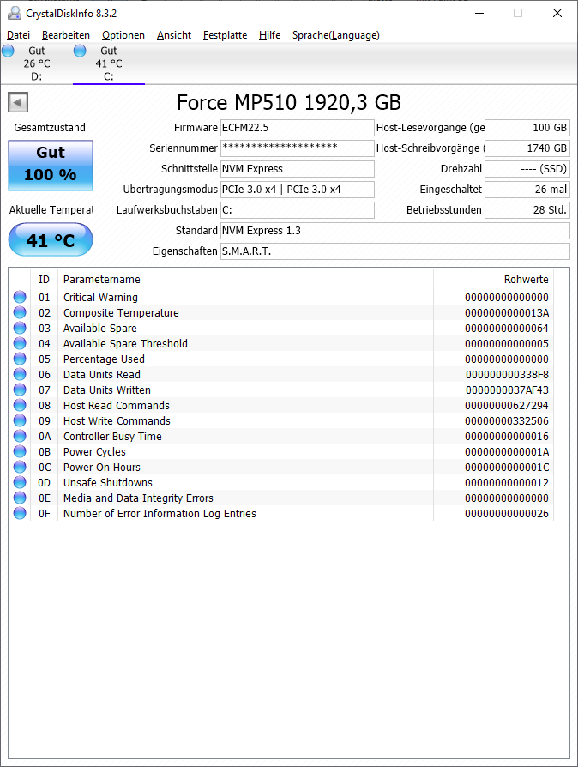Click the Aktuelle Temperatur label
Image resolution: width=578 pixels, height=767 pixels.
(x=51, y=210)
